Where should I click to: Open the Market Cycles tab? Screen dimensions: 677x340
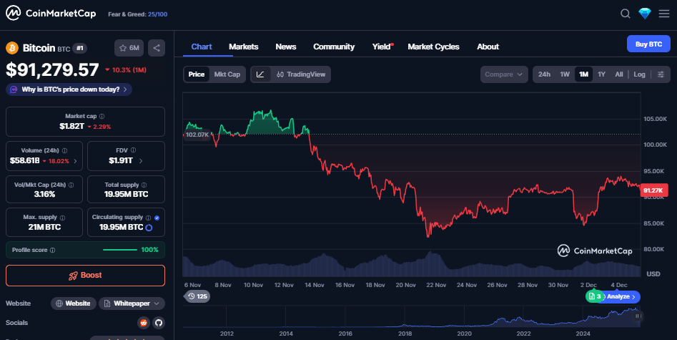point(433,47)
